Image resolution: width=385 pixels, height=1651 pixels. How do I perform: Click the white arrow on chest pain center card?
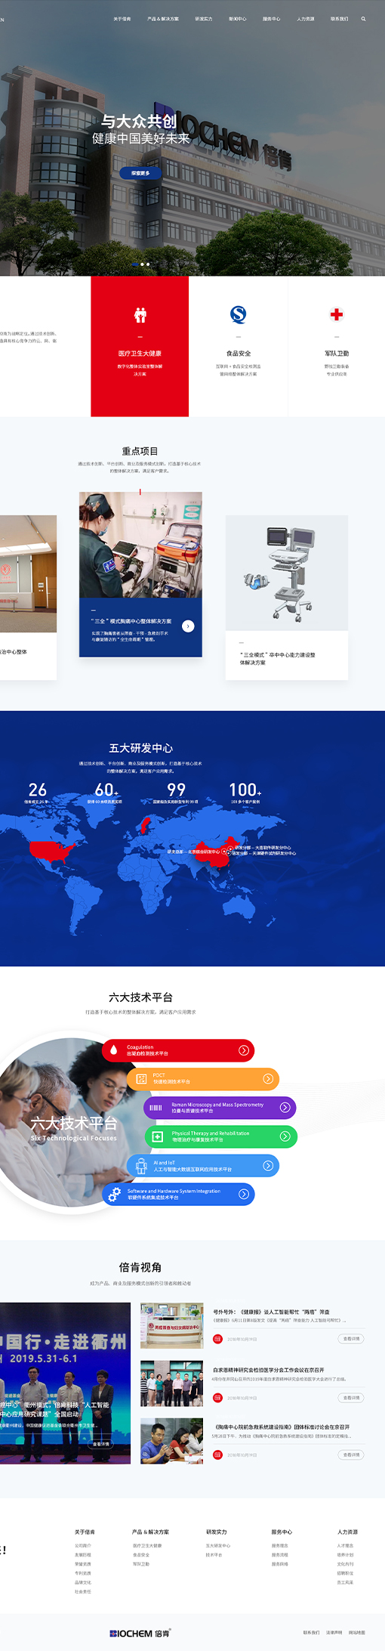point(188,626)
